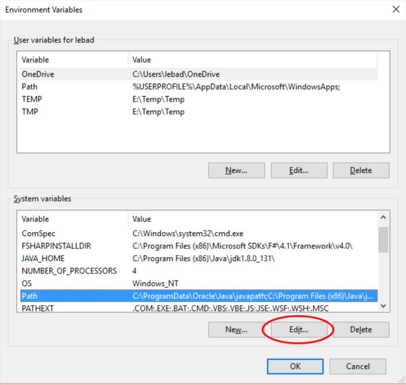Select the ComSpec system variable
This screenshot has height=385, width=406.
point(38,234)
